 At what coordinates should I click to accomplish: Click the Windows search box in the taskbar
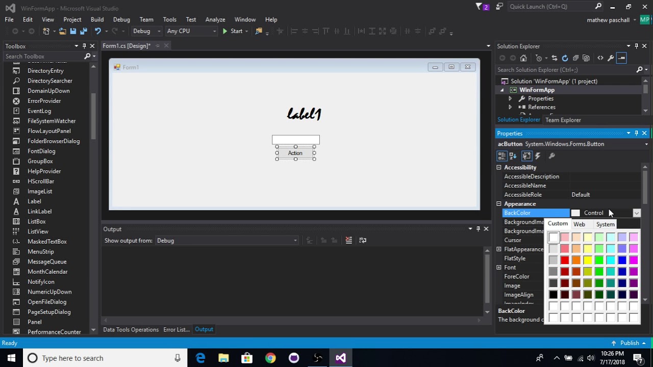point(105,358)
